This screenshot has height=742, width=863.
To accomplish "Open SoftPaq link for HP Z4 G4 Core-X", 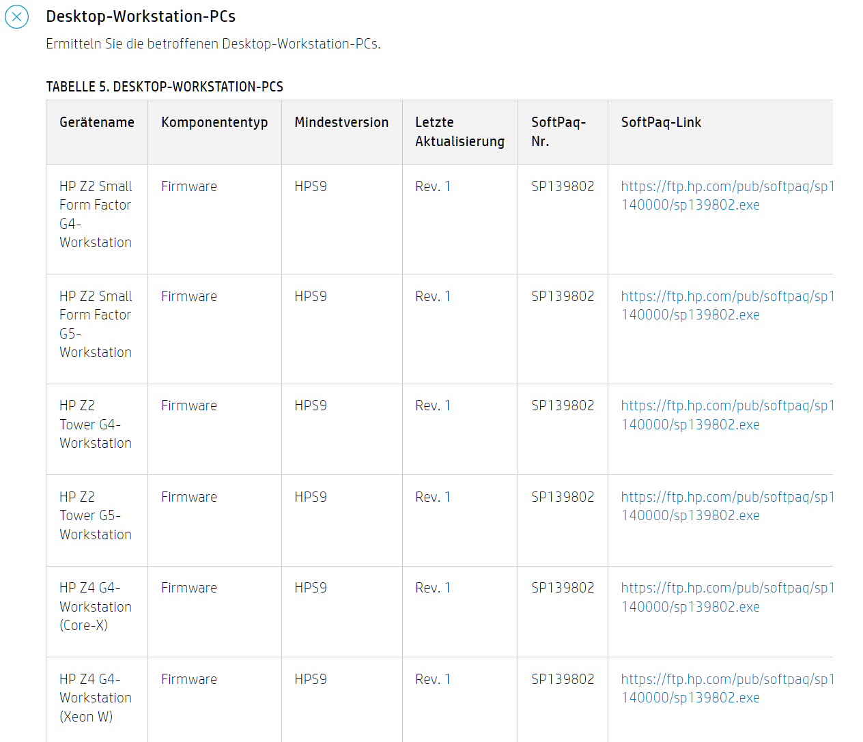I will (x=727, y=597).
